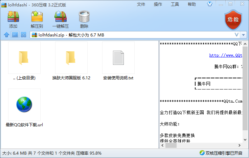Open the http://www.QQt link in preview
This screenshot has width=249, height=158.
coord(226,55)
